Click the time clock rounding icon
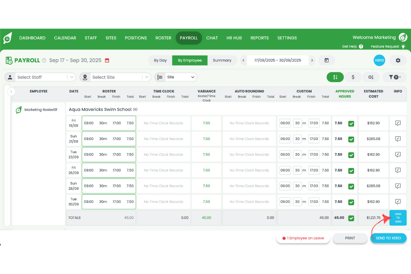Image resolution: width=411 pixels, height=274 pixels. [371, 77]
